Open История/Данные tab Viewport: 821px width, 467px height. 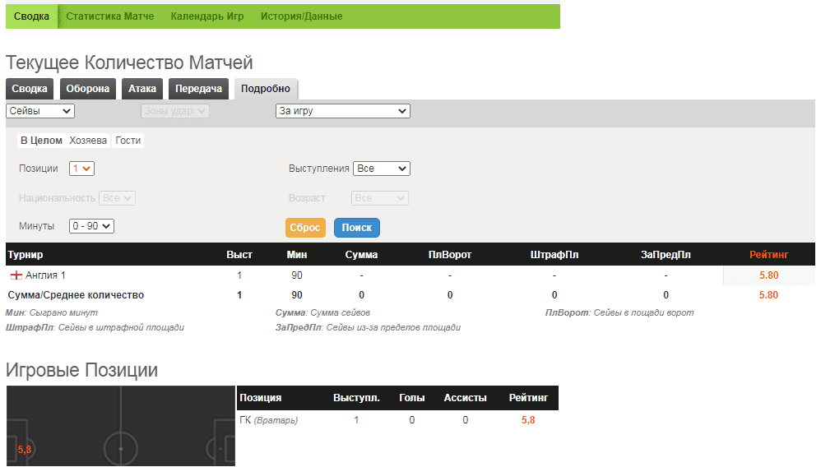(302, 16)
